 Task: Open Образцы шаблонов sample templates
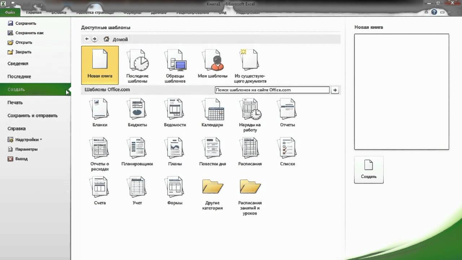click(175, 66)
